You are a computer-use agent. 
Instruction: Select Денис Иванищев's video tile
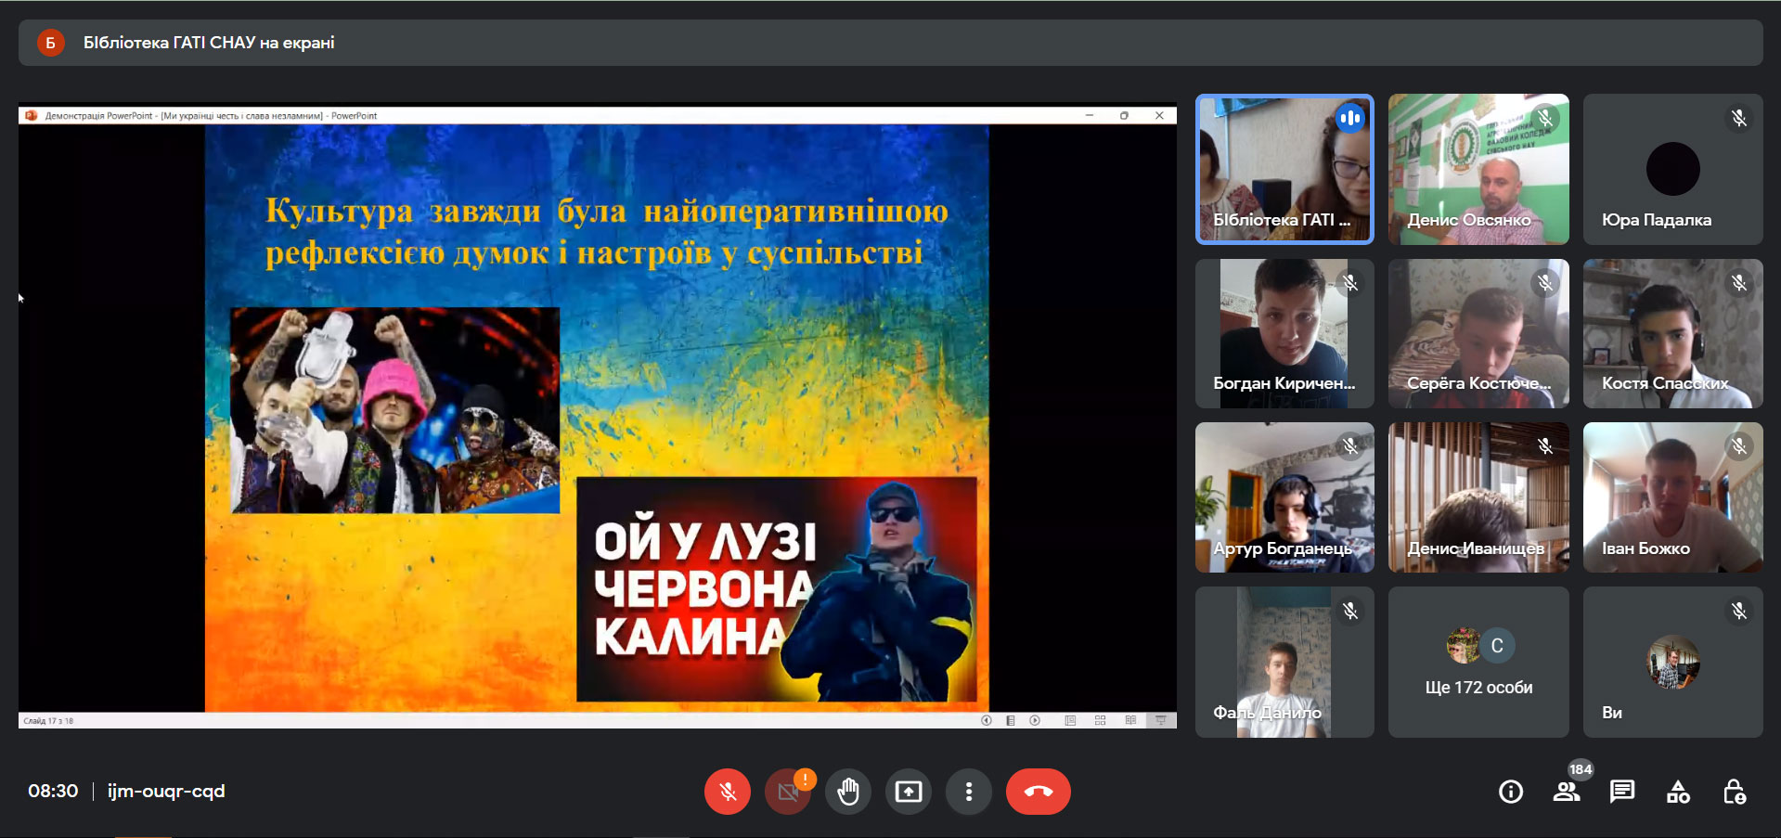tap(1478, 497)
